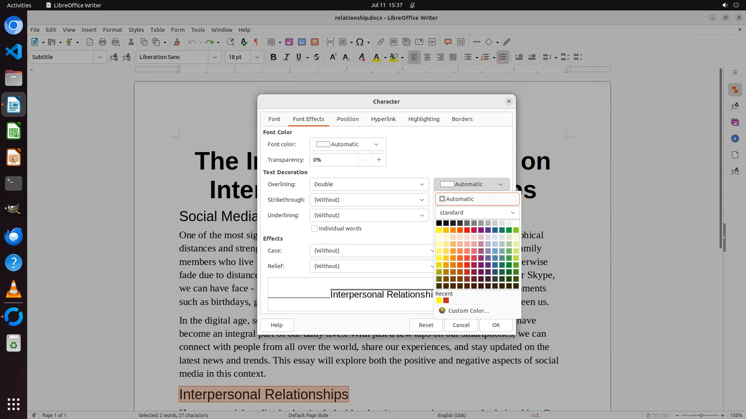The height and width of the screenshot is (419, 746).
Task: Select Automatic color option in palette
Action: click(x=477, y=199)
